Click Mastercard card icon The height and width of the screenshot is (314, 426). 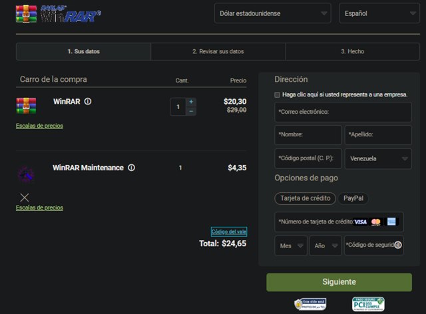coord(376,222)
